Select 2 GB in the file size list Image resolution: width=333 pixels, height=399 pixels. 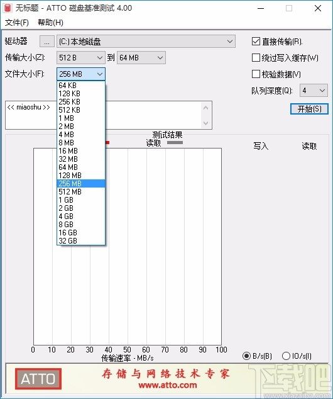point(81,208)
